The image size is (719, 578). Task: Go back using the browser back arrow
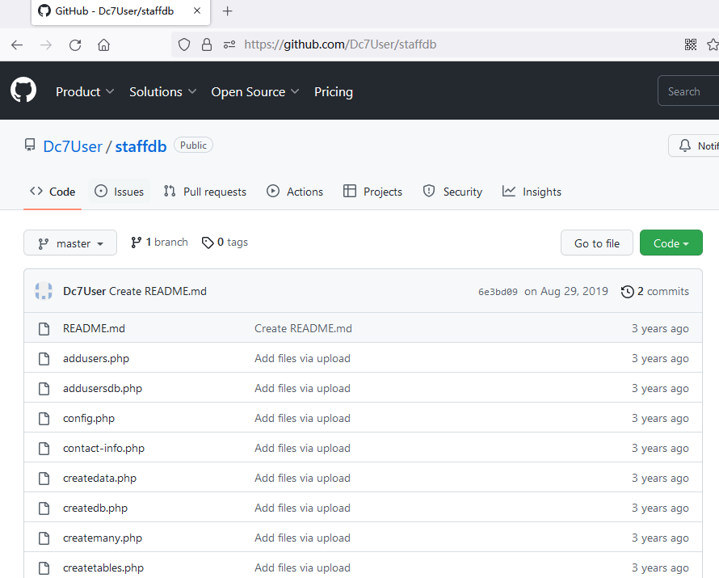tap(17, 45)
